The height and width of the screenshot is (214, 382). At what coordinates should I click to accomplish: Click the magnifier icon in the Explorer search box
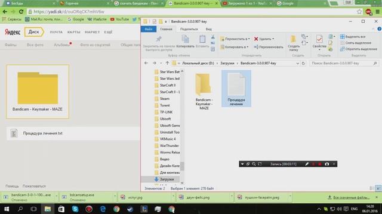(375, 64)
